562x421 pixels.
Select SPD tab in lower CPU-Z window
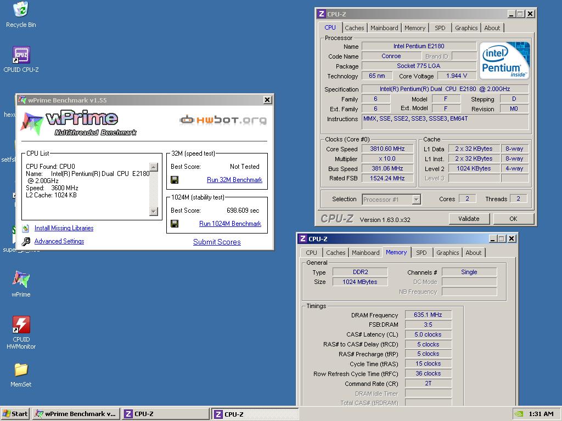(421, 253)
